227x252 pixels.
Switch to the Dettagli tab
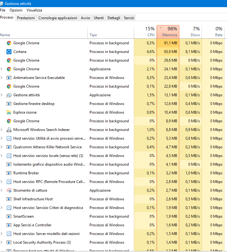[114, 18]
